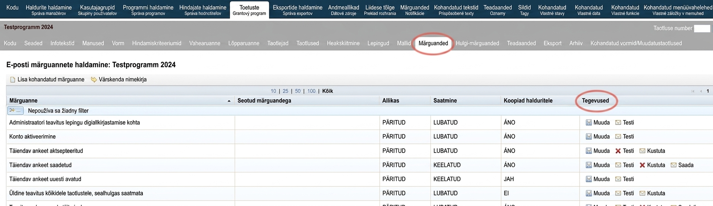
Task: Sort by Märguanne column arrow
Action: pyautogui.click(x=229, y=101)
